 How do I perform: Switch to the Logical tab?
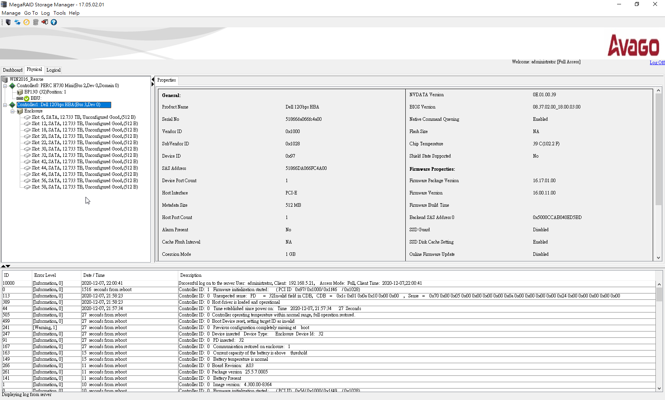53,70
